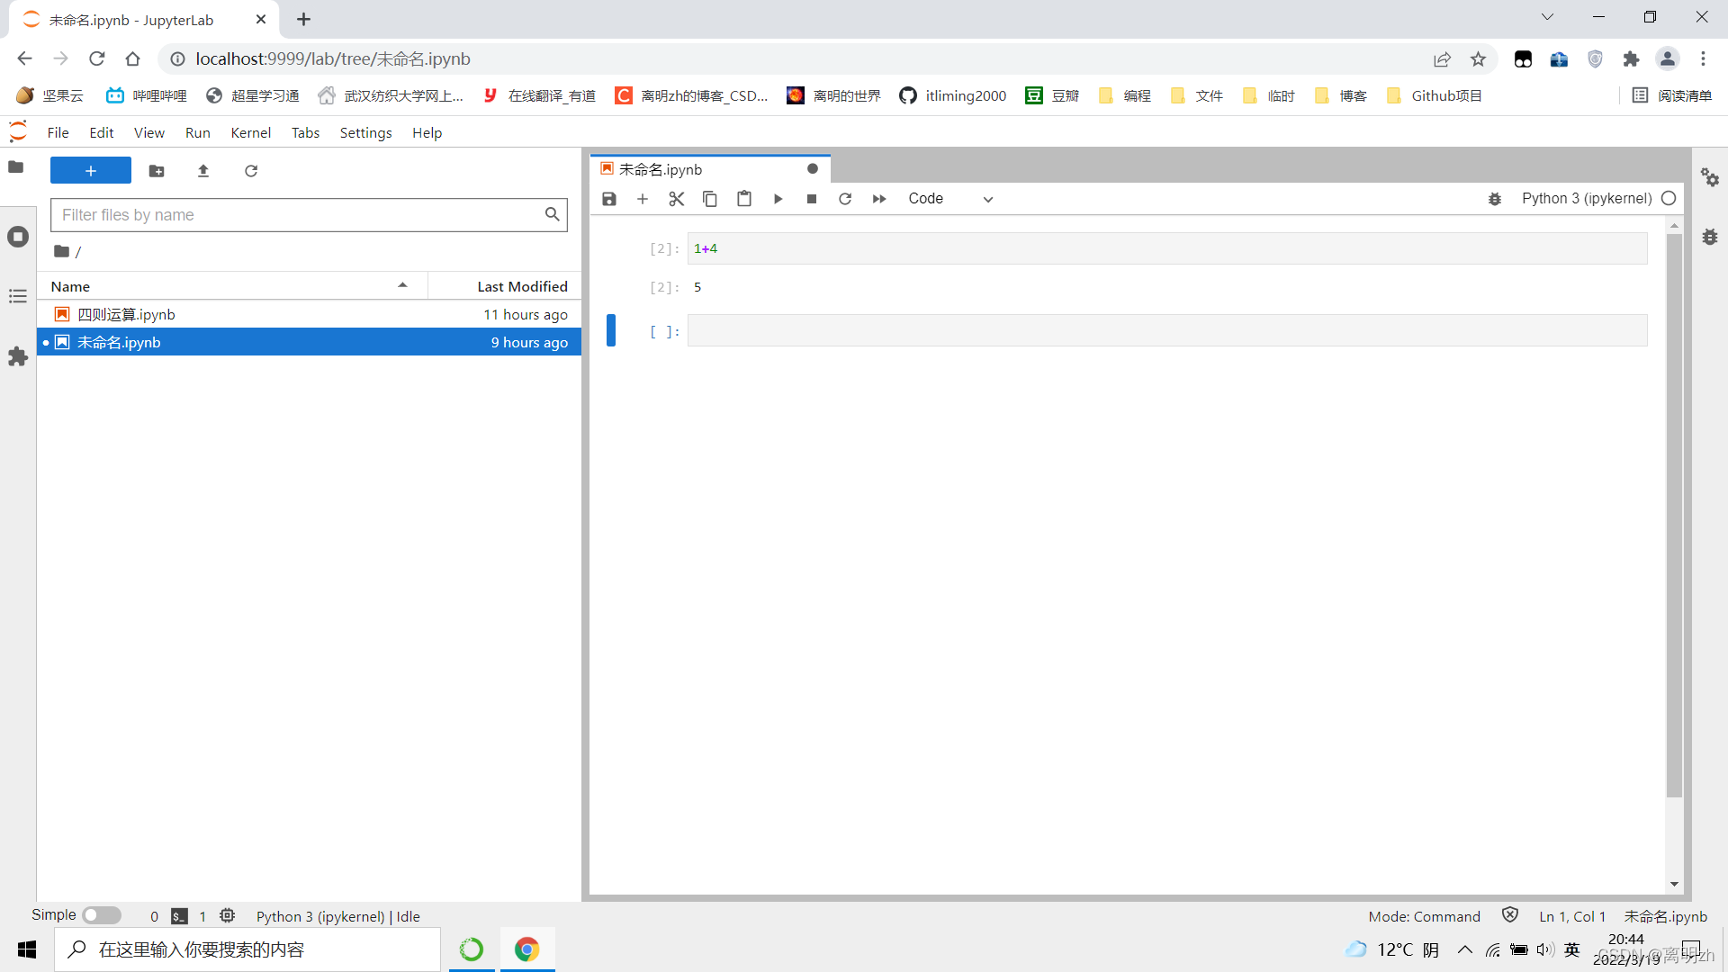Cut the selected cell with scissors icon
This screenshot has height=972, width=1728.
point(676,199)
